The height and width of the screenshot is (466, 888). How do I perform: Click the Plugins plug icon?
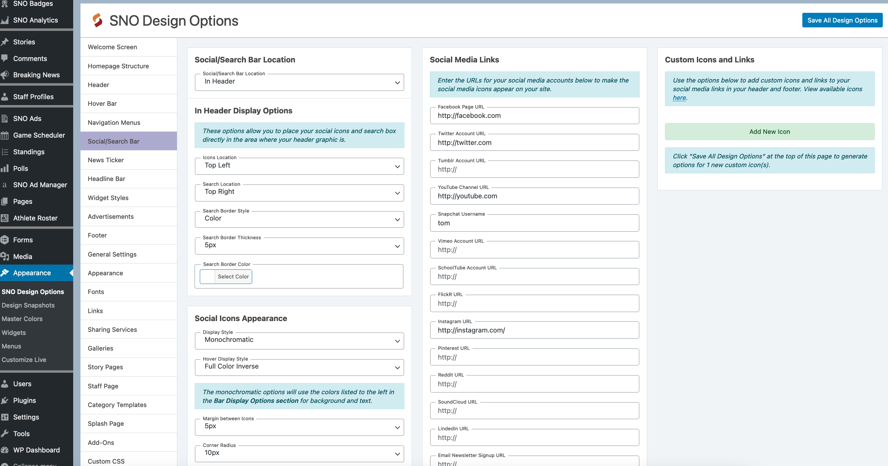tap(5, 400)
